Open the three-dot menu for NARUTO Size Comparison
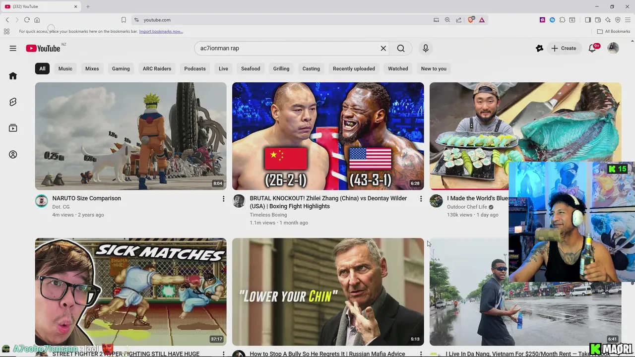 (223, 199)
